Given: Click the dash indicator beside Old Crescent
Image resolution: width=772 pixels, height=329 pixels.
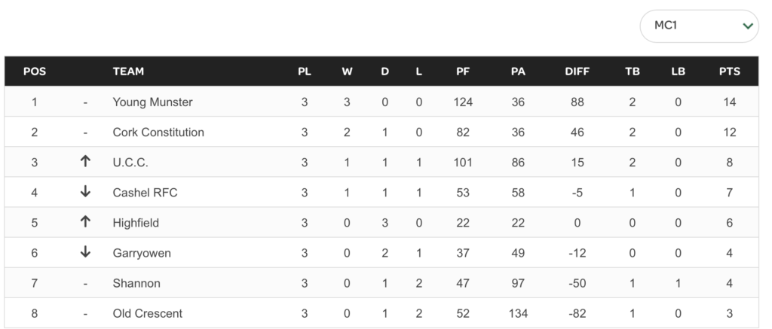Looking at the screenshot, I should (x=85, y=313).
